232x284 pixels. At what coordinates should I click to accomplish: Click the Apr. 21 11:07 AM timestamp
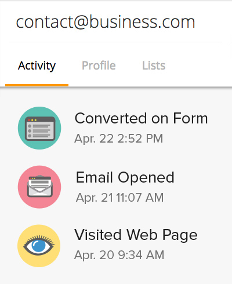point(119,198)
